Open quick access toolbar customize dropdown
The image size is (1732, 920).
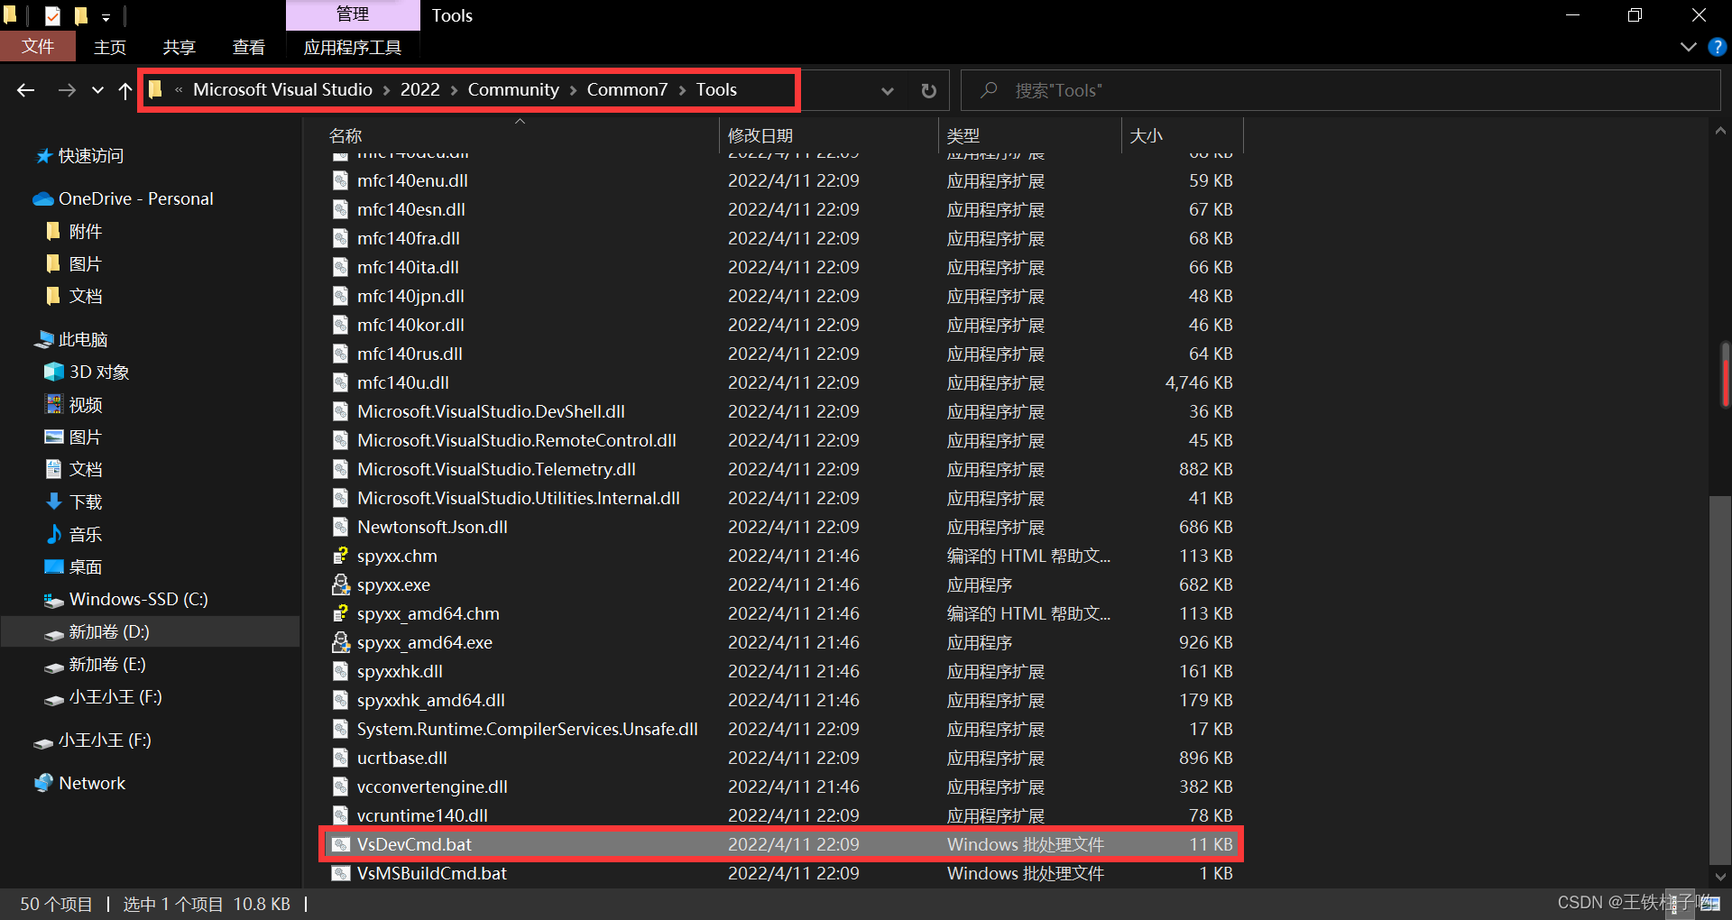pyautogui.click(x=106, y=16)
